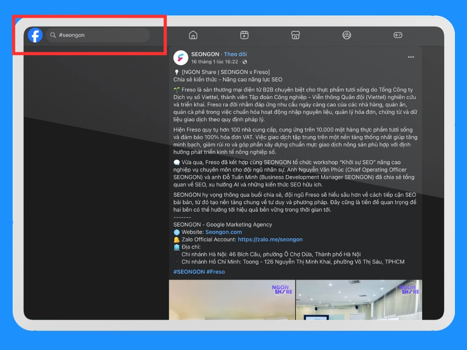
Task: Open the post timestamp 16 tháng 1 lúc 16:22
Action: pyautogui.click(x=214, y=62)
